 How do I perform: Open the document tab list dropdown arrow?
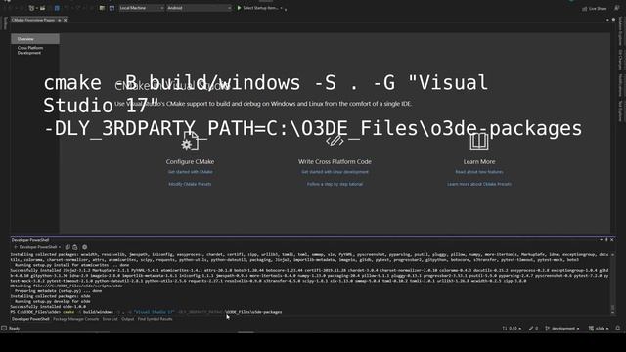[607, 20]
